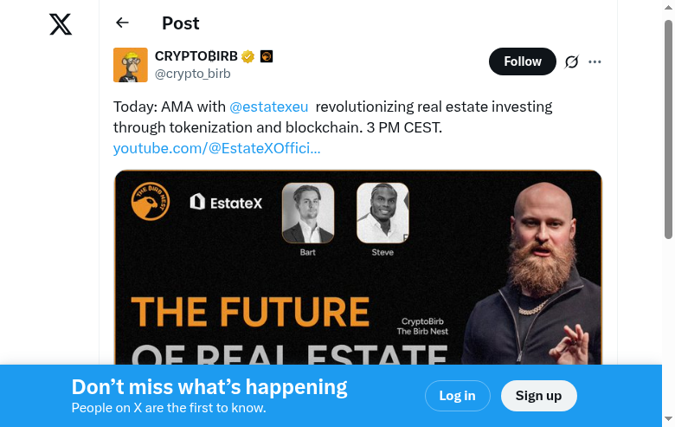Click the Log in button
Image resolution: width=675 pixels, height=427 pixels.
click(457, 396)
